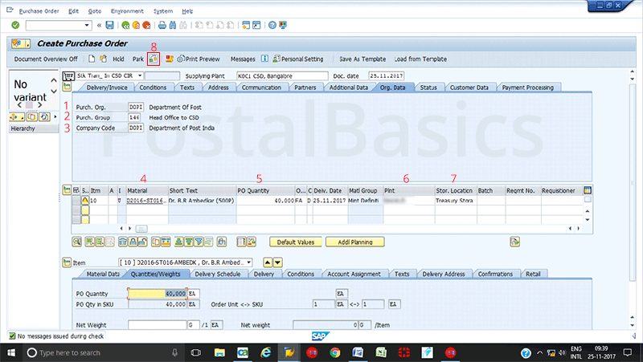
Task: Click the item table configuration icon
Action: pos(587,189)
